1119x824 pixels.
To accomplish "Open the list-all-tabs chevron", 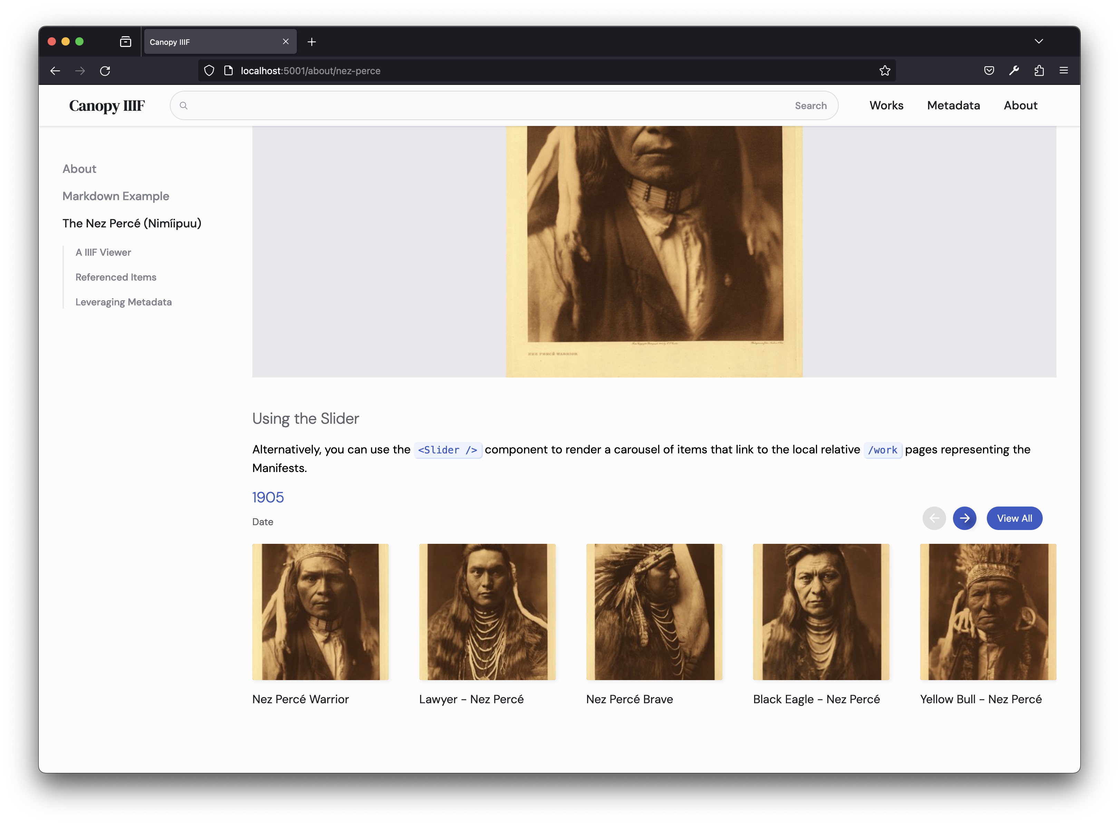I will coord(1039,41).
